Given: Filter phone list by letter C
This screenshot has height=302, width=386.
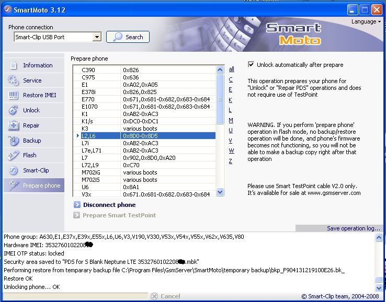Looking at the screenshot, I should (x=231, y=79).
